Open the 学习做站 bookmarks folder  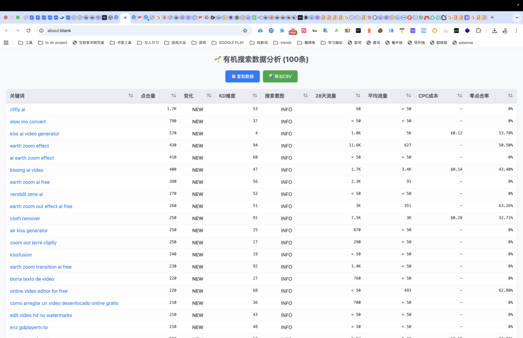point(332,43)
